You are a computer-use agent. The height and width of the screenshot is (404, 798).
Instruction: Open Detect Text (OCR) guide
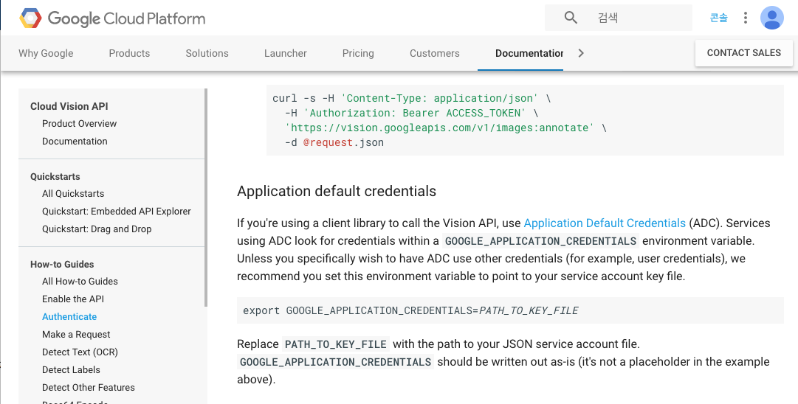pos(80,352)
